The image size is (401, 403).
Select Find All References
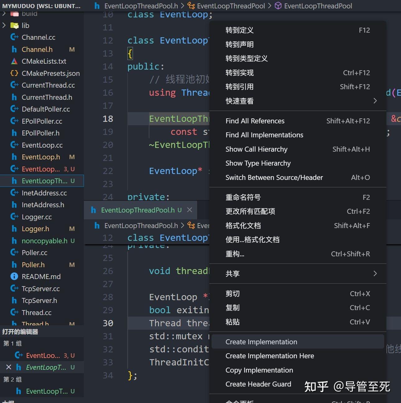pyautogui.click(x=298, y=121)
